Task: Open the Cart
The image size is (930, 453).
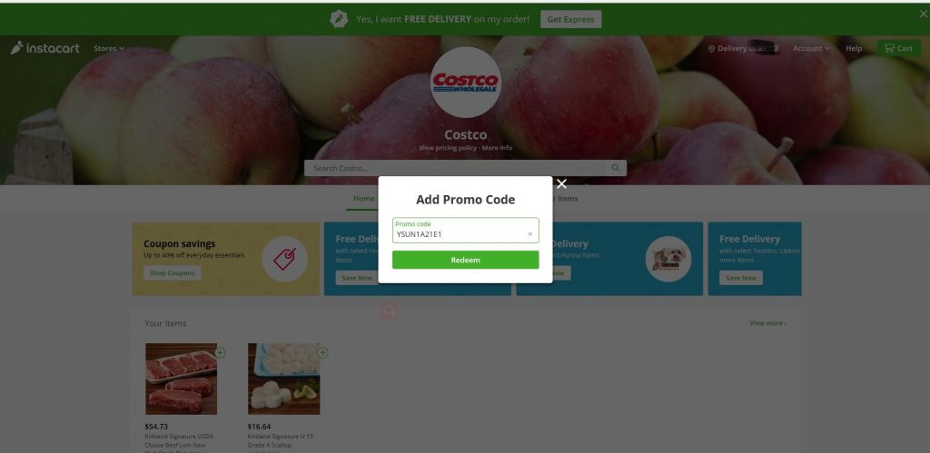Action: 898,48
